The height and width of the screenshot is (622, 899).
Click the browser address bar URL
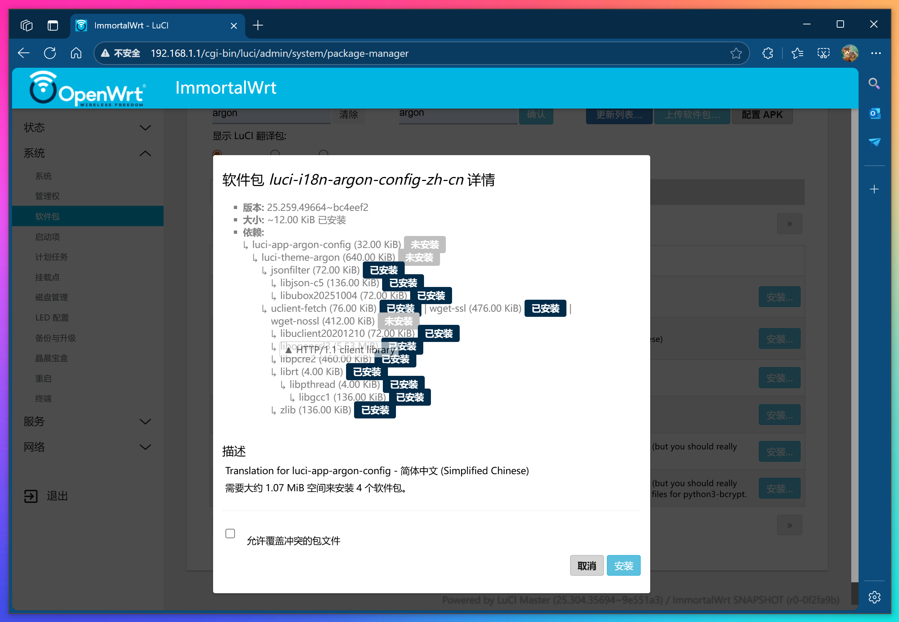point(279,53)
